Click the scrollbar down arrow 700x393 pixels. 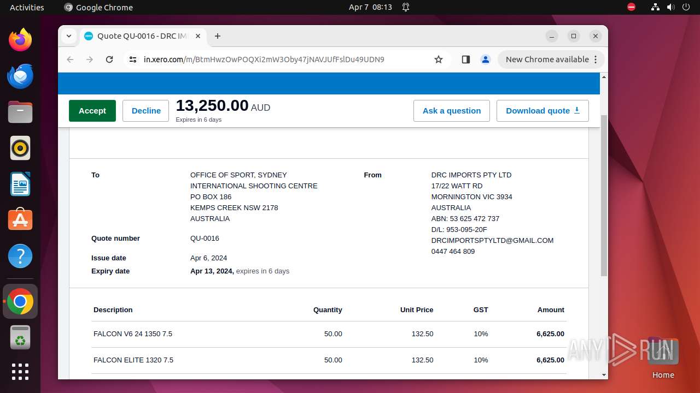coord(604,375)
